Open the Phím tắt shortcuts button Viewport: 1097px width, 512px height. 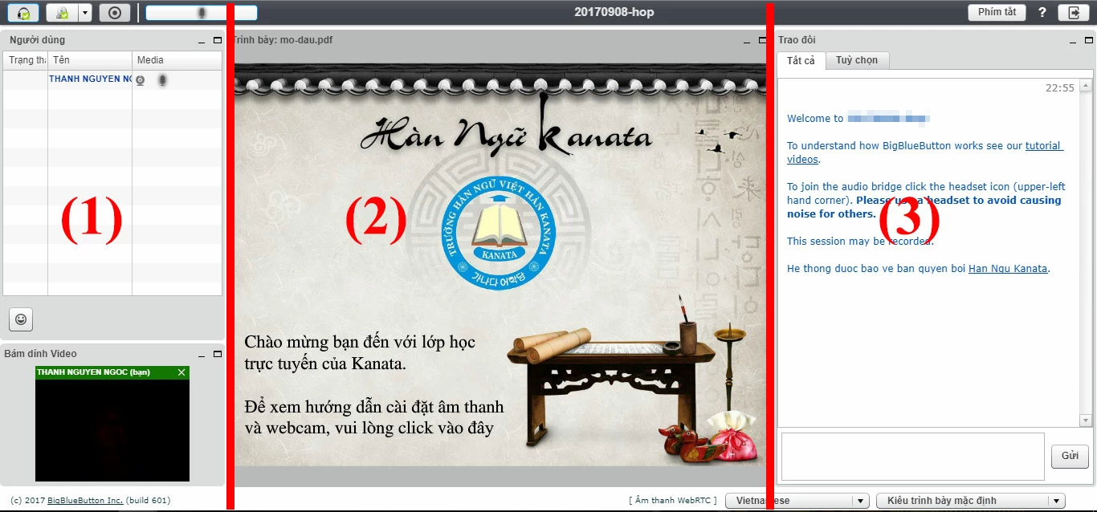tap(997, 13)
